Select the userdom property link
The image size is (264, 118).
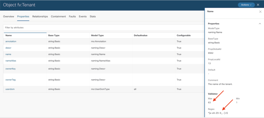point(10,89)
